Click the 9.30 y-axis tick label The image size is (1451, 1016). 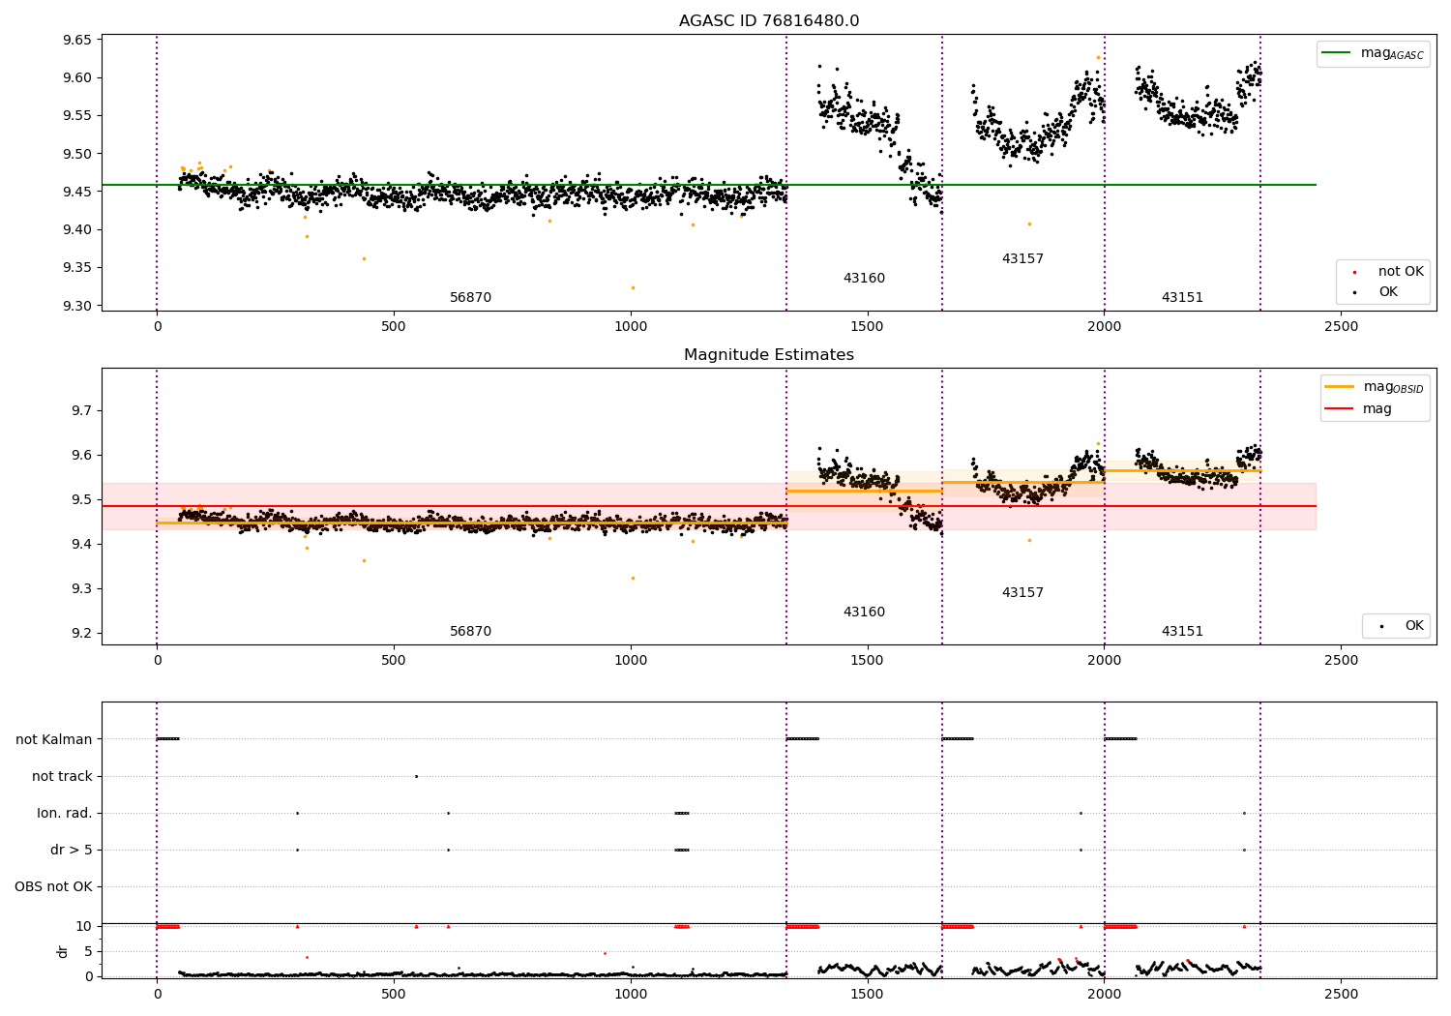coord(77,306)
